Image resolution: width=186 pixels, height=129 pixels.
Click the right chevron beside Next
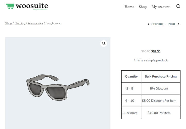[178, 24]
